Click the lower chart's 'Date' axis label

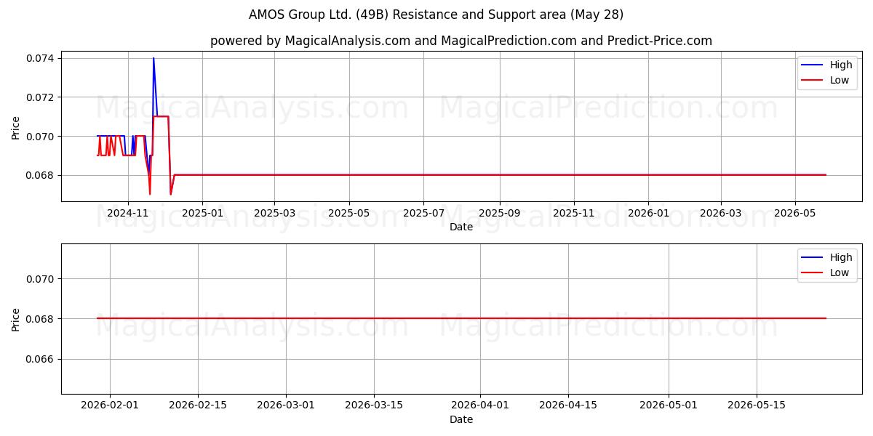tap(461, 419)
